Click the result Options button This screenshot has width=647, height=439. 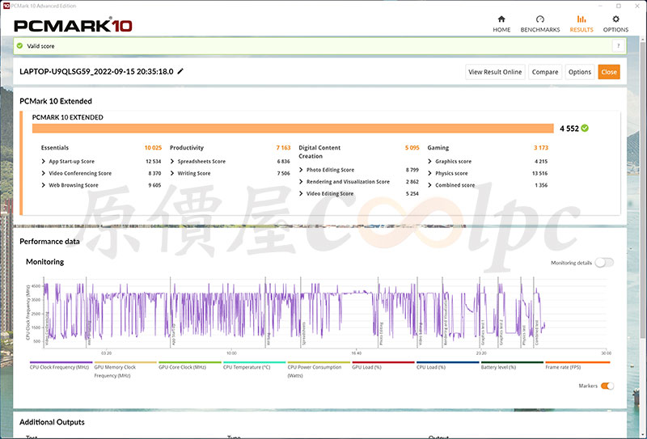580,72
